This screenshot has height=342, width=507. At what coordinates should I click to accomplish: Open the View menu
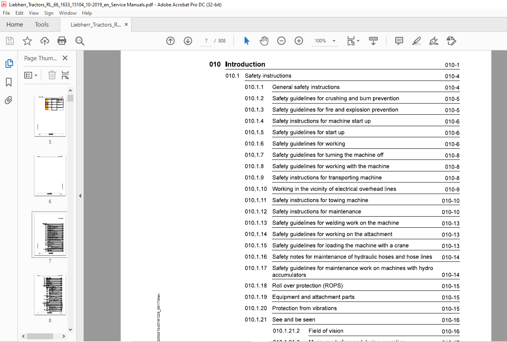pyautogui.click(x=34, y=13)
